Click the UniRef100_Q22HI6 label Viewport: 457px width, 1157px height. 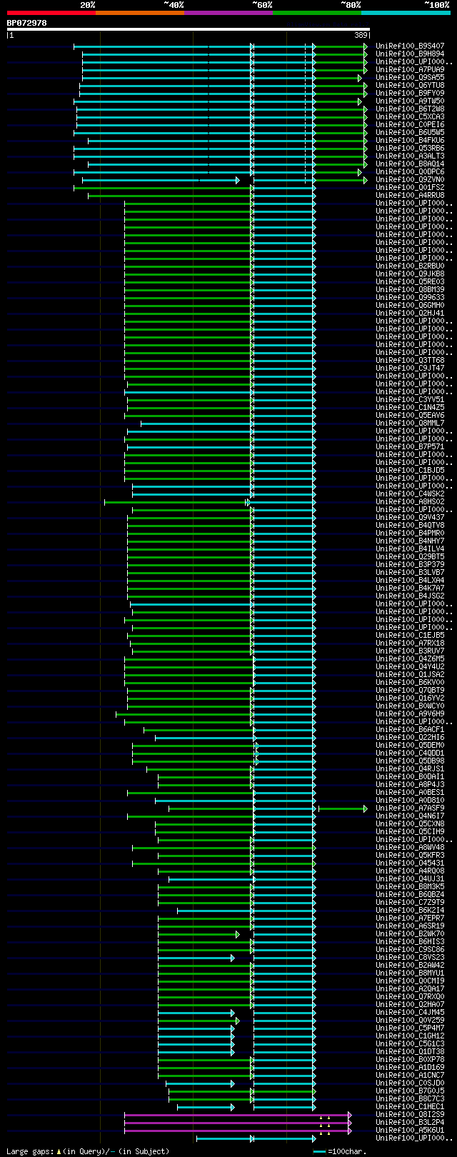tap(410, 737)
